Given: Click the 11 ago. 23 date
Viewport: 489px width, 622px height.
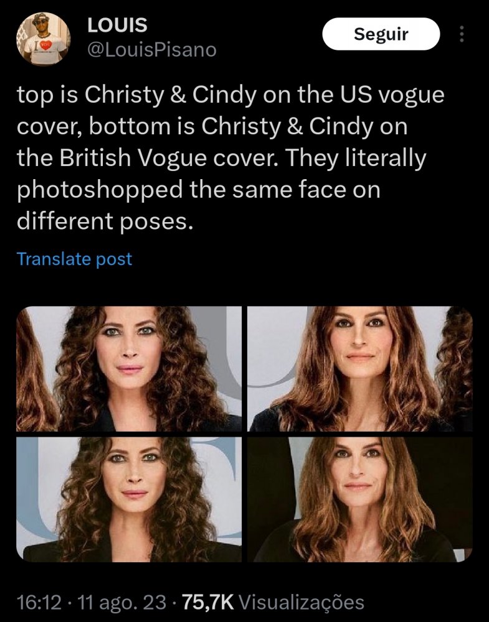Looking at the screenshot, I should 122,602.
